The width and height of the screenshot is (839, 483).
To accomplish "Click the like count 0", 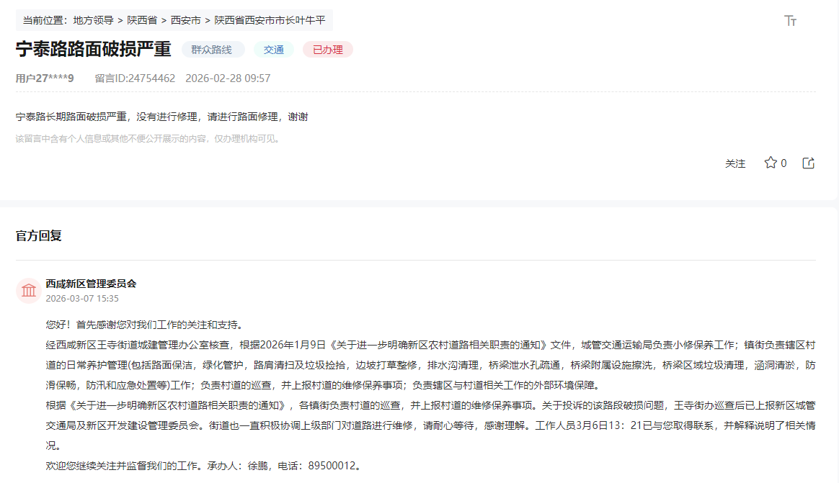I will point(782,163).
